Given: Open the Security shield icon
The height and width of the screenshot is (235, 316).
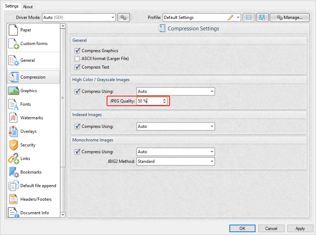Looking at the screenshot, I should coord(14,145).
